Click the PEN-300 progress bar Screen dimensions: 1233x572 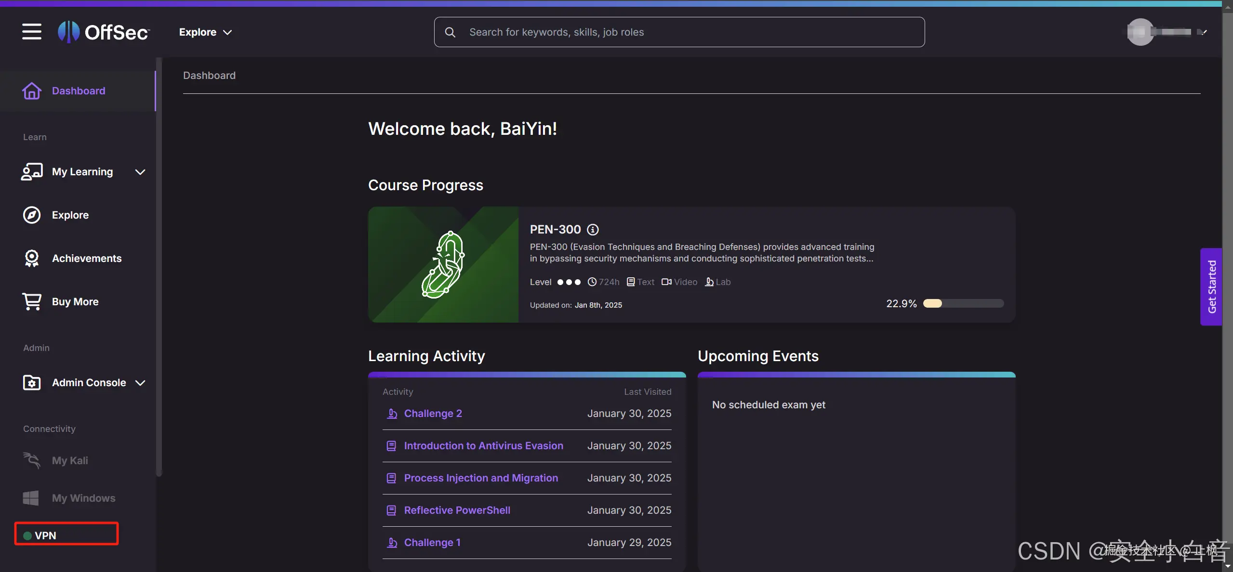(963, 304)
